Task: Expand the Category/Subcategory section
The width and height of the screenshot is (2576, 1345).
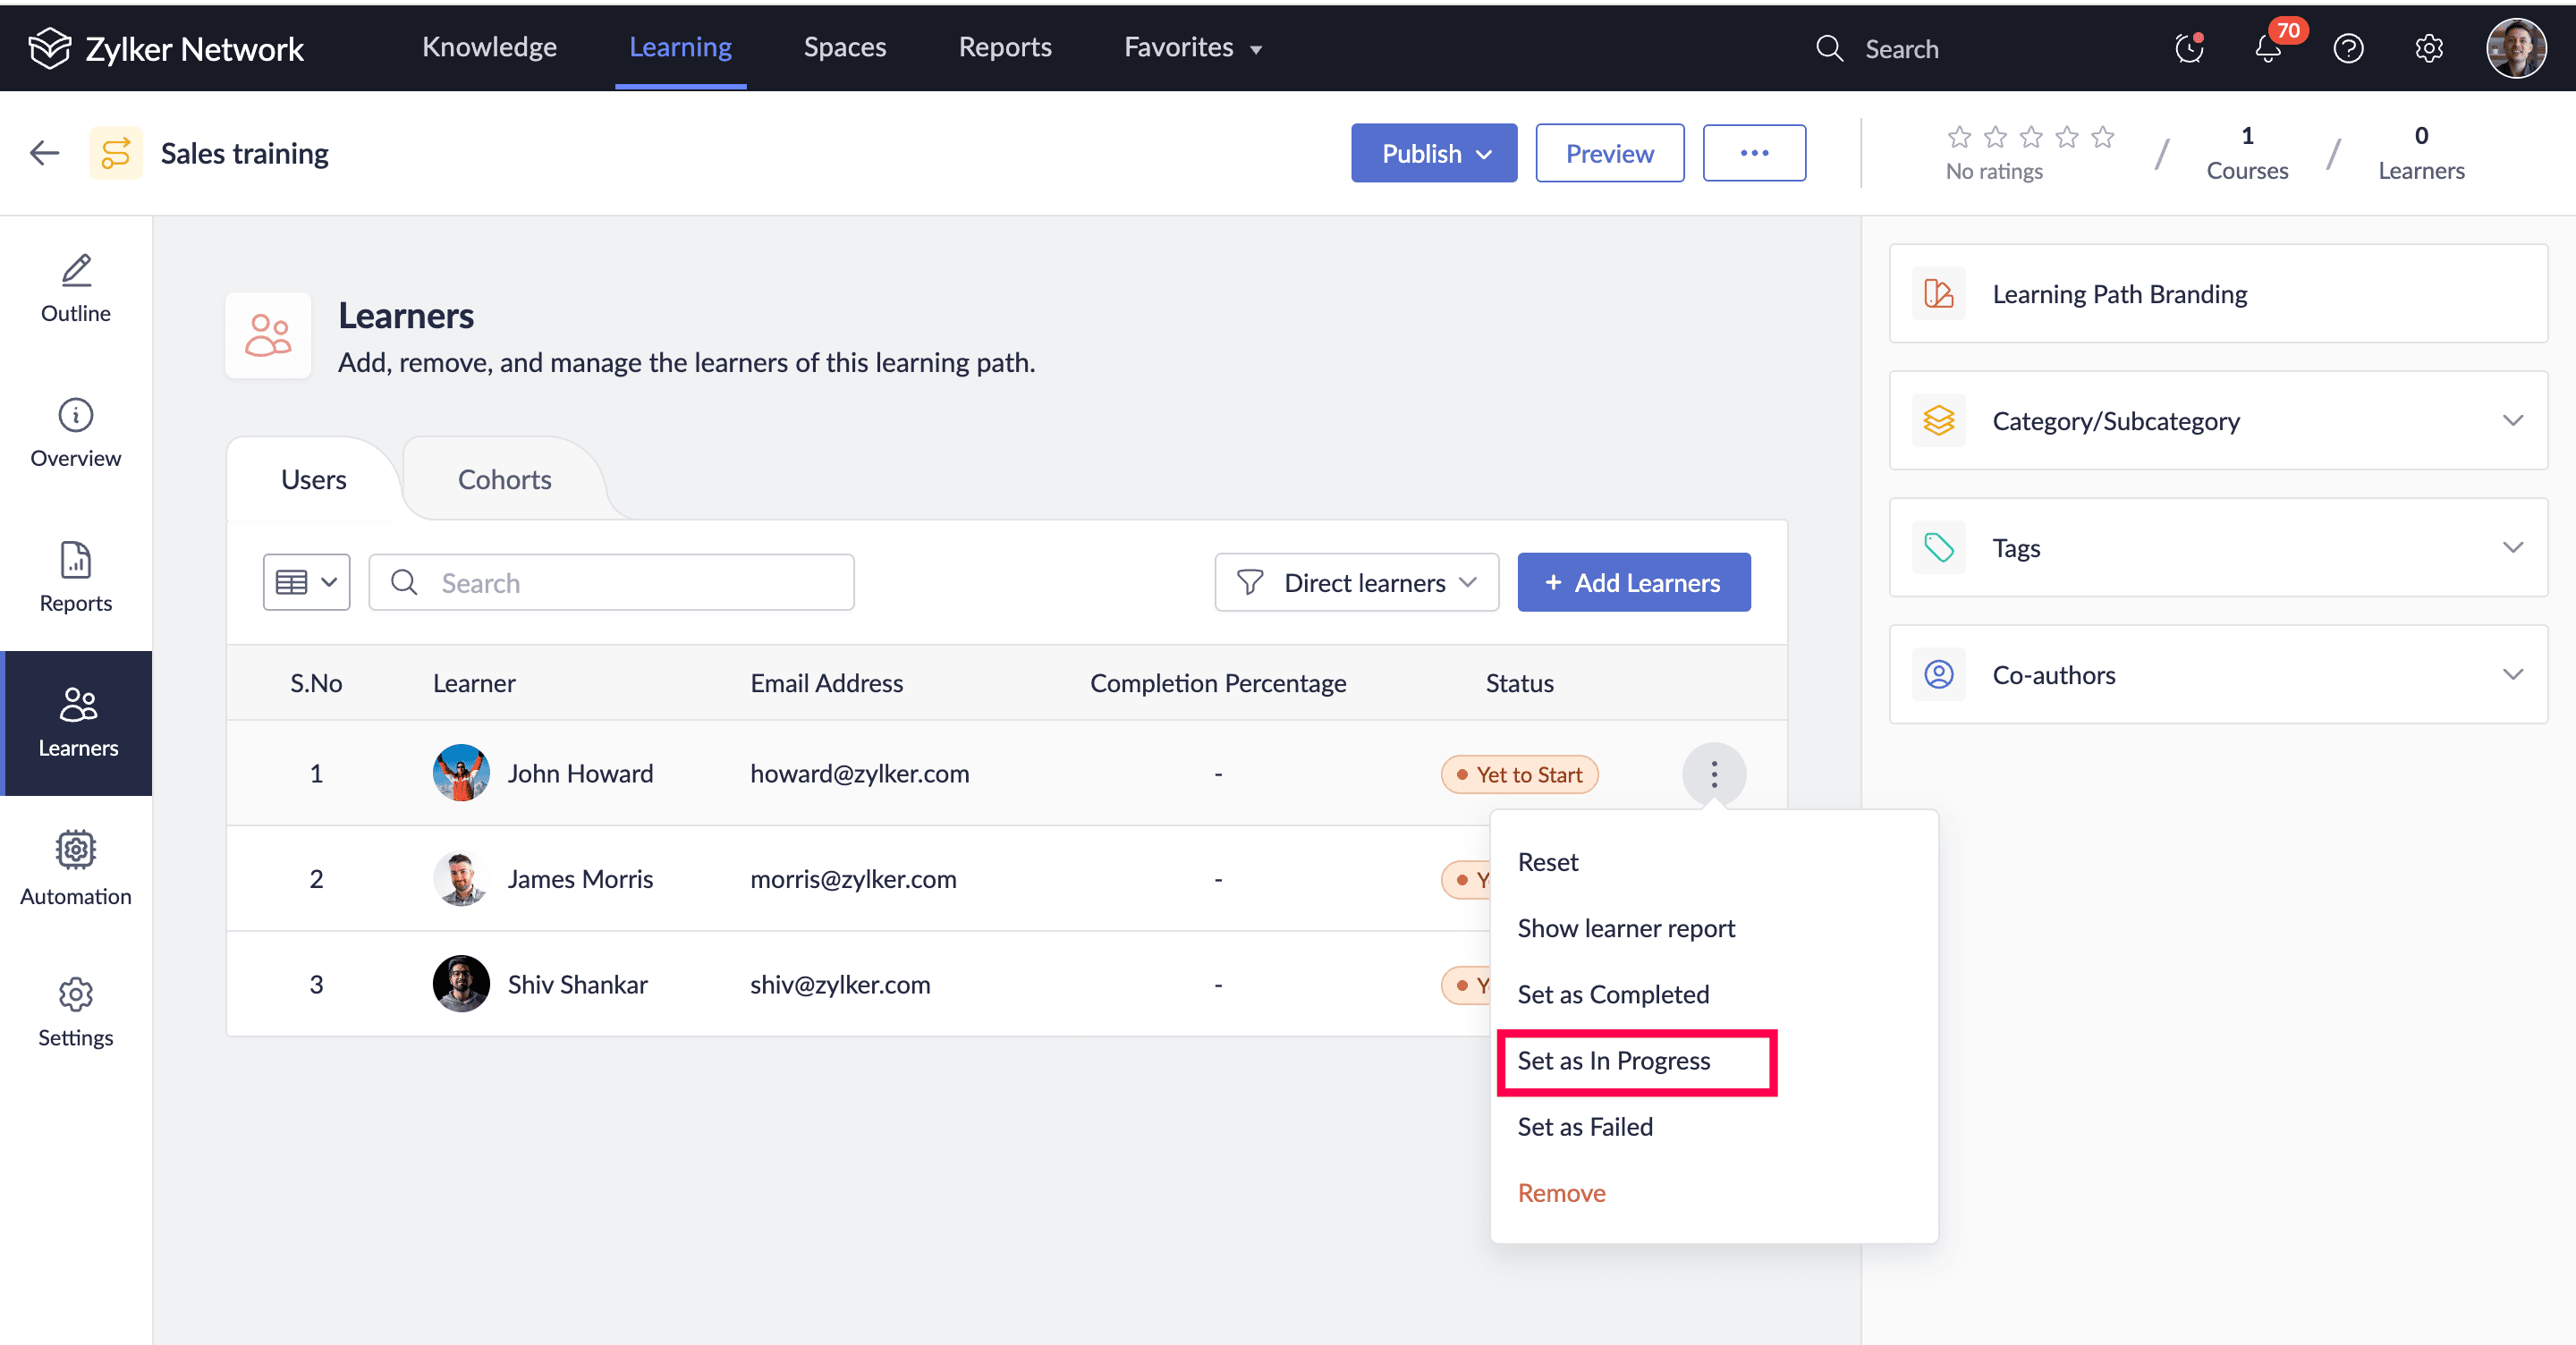Action: [2512, 421]
